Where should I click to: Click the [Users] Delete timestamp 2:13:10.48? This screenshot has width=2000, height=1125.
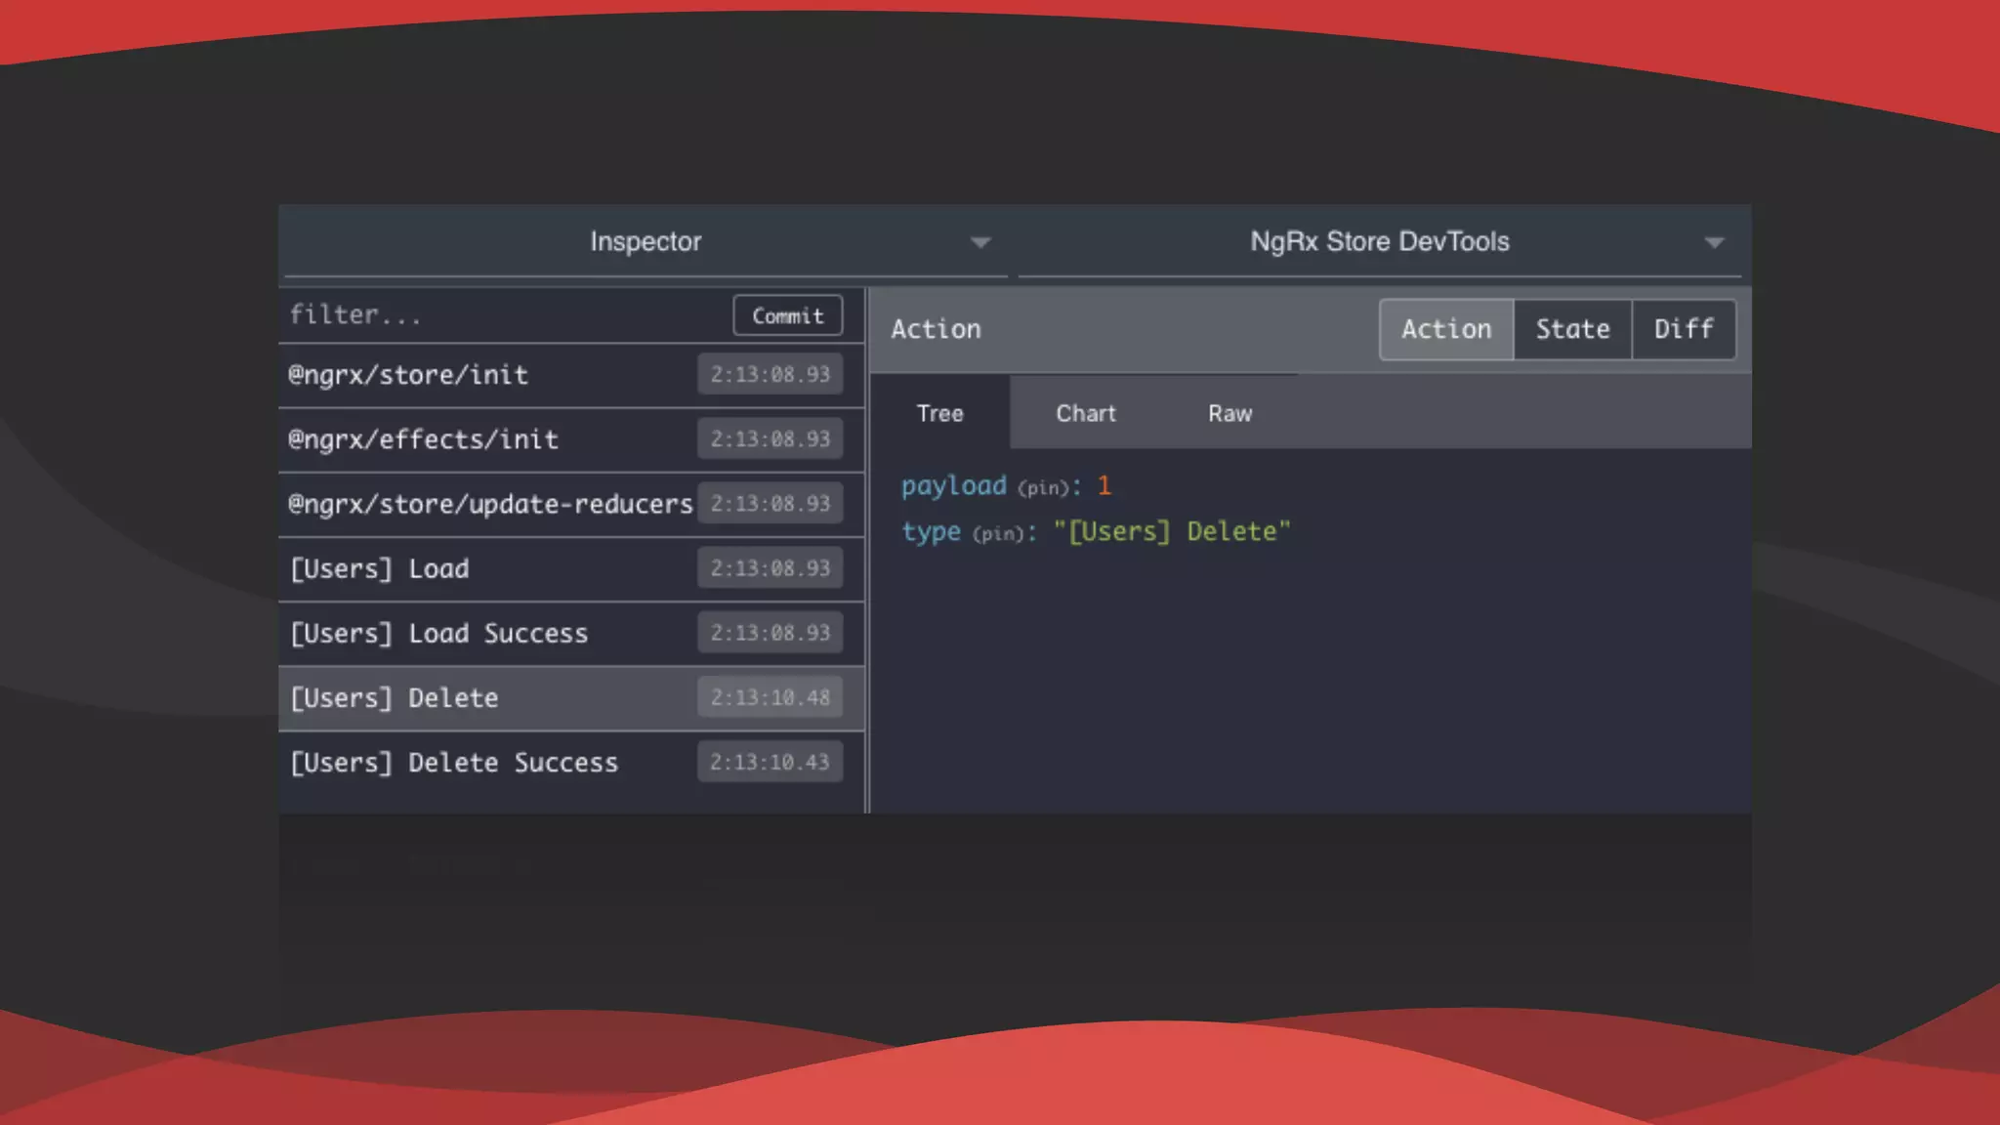click(770, 697)
